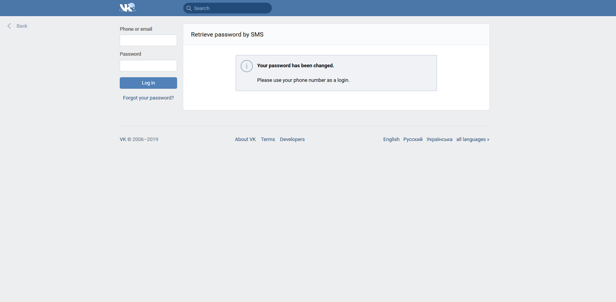Focus the Password input field
616x302 pixels.
coord(148,66)
